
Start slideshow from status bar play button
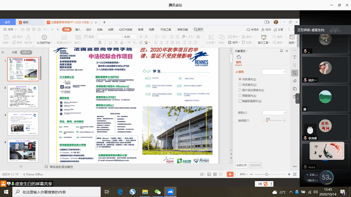click(x=230, y=174)
